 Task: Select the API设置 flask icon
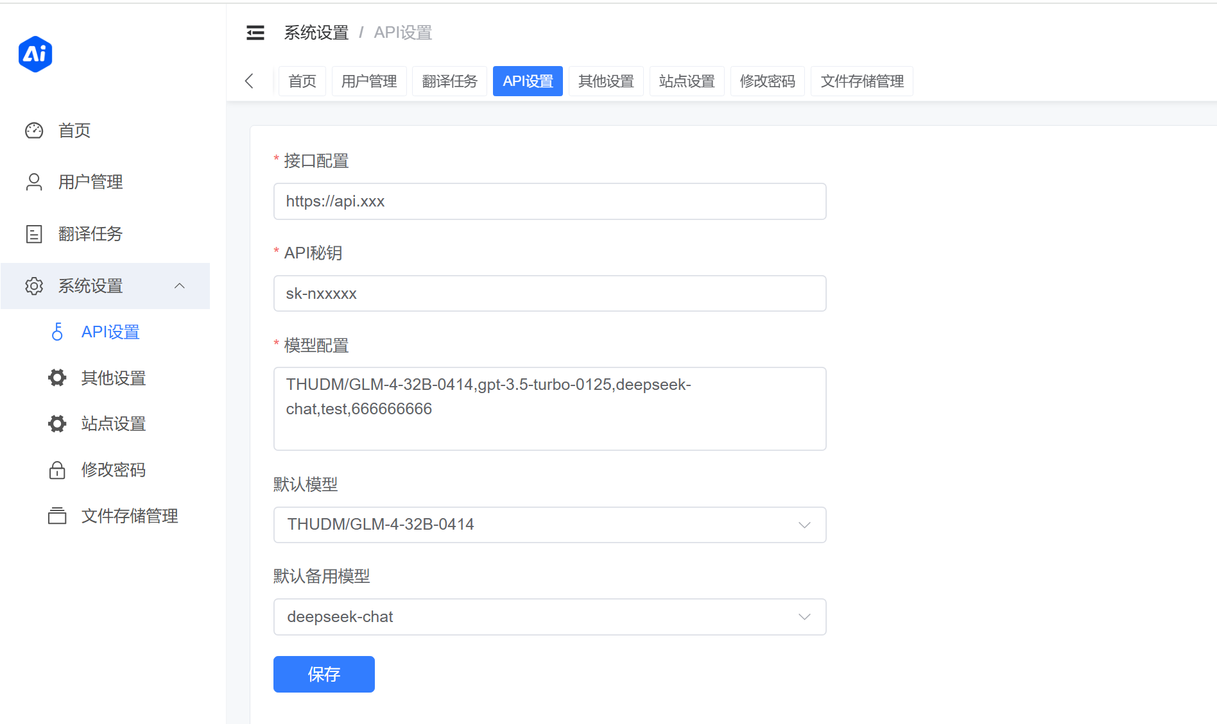pyautogui.click(x=58, y=332)
